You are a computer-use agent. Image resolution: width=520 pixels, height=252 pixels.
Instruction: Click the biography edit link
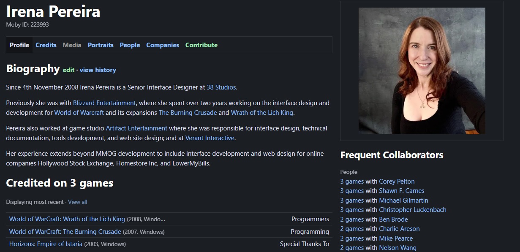68,70
